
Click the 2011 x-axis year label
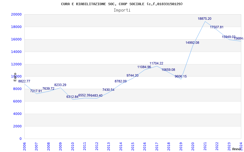coord(84,146)
